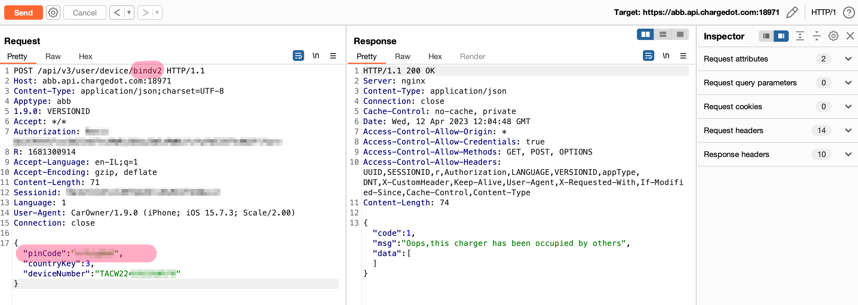The image size is (858, 305).
Task: Open Response pane hamburger menu
Action: tap(683, 56)
